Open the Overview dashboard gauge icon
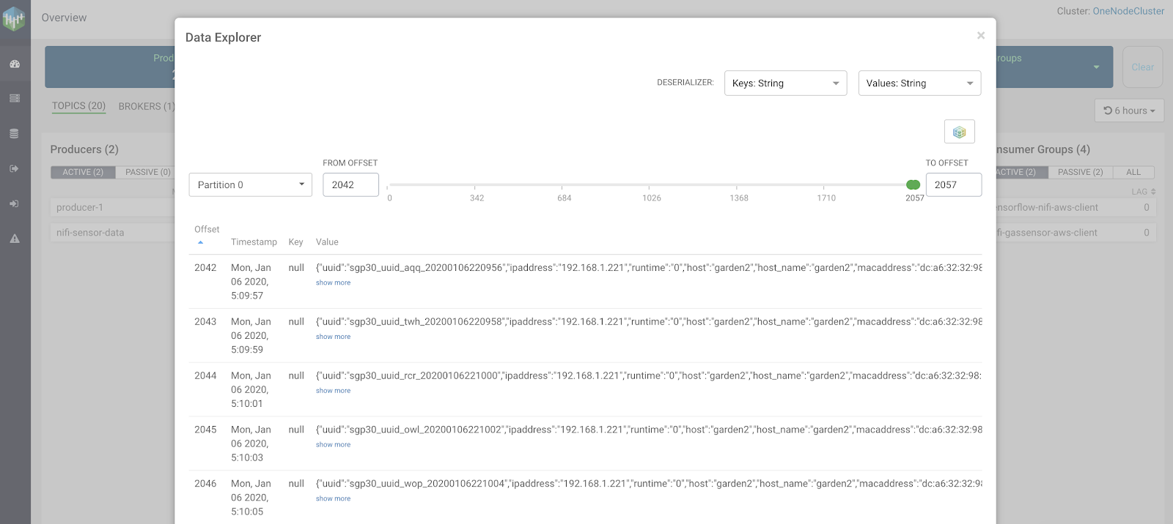Screen dimensions: 1173x524 (15, 64)
